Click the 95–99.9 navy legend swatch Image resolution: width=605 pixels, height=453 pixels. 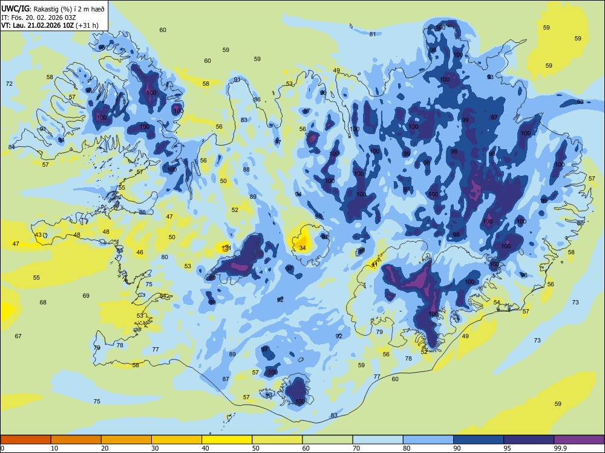[x=529, y=440]
